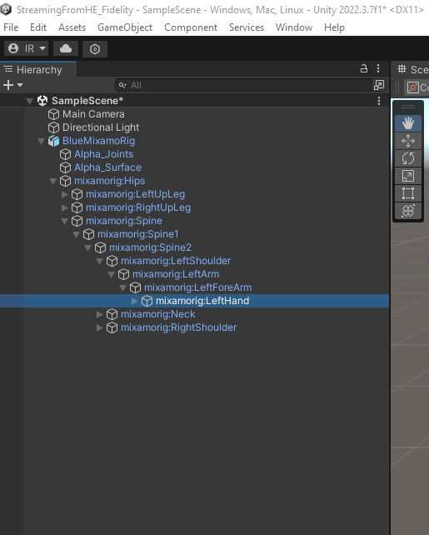The height and width of the screenshot is (535, 429).
Task: Open Unity Cloud services button
Action: coord(66,49)
